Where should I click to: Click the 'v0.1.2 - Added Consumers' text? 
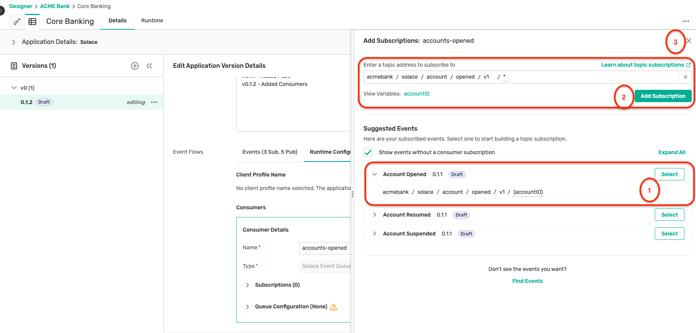pos(275,84)
